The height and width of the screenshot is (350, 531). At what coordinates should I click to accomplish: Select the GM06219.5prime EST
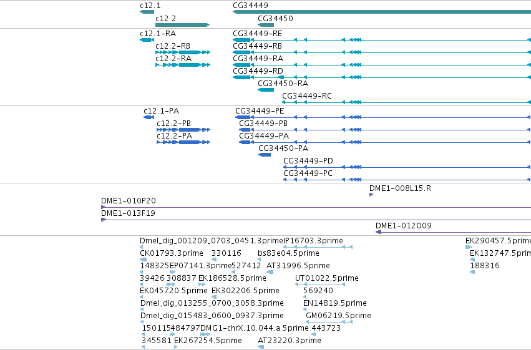pos(329,322)
